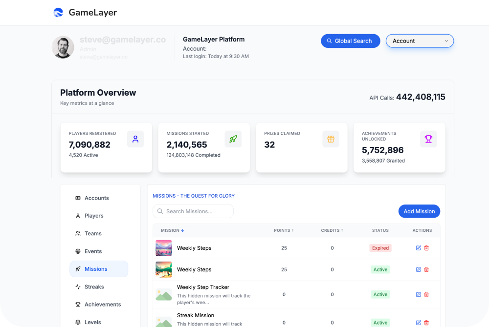Click the Events target icon
The image size is (489, 327).
78,251
